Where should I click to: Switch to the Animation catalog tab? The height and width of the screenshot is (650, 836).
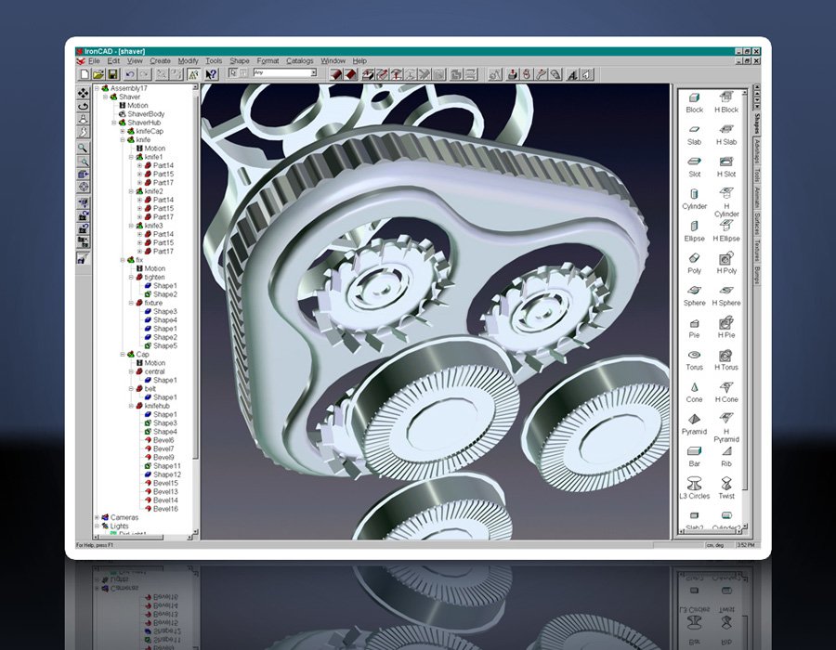coord(757,198)
